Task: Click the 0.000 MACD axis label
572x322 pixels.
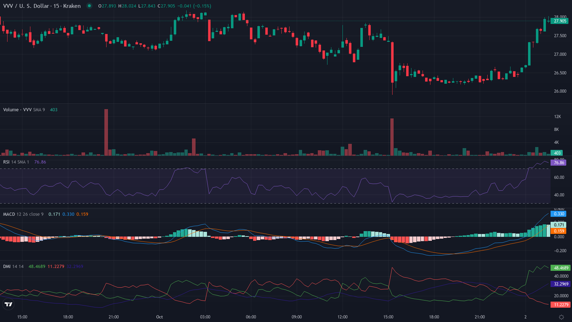Action: [559, 237]
